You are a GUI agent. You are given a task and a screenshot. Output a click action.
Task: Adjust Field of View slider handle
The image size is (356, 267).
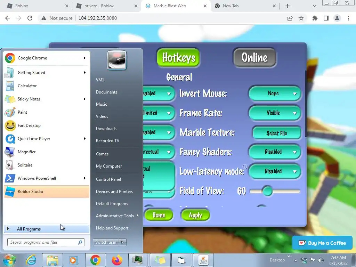point(267,191)
